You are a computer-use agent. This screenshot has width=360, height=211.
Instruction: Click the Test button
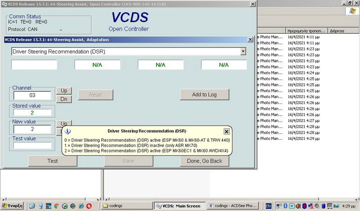point(53,161)
